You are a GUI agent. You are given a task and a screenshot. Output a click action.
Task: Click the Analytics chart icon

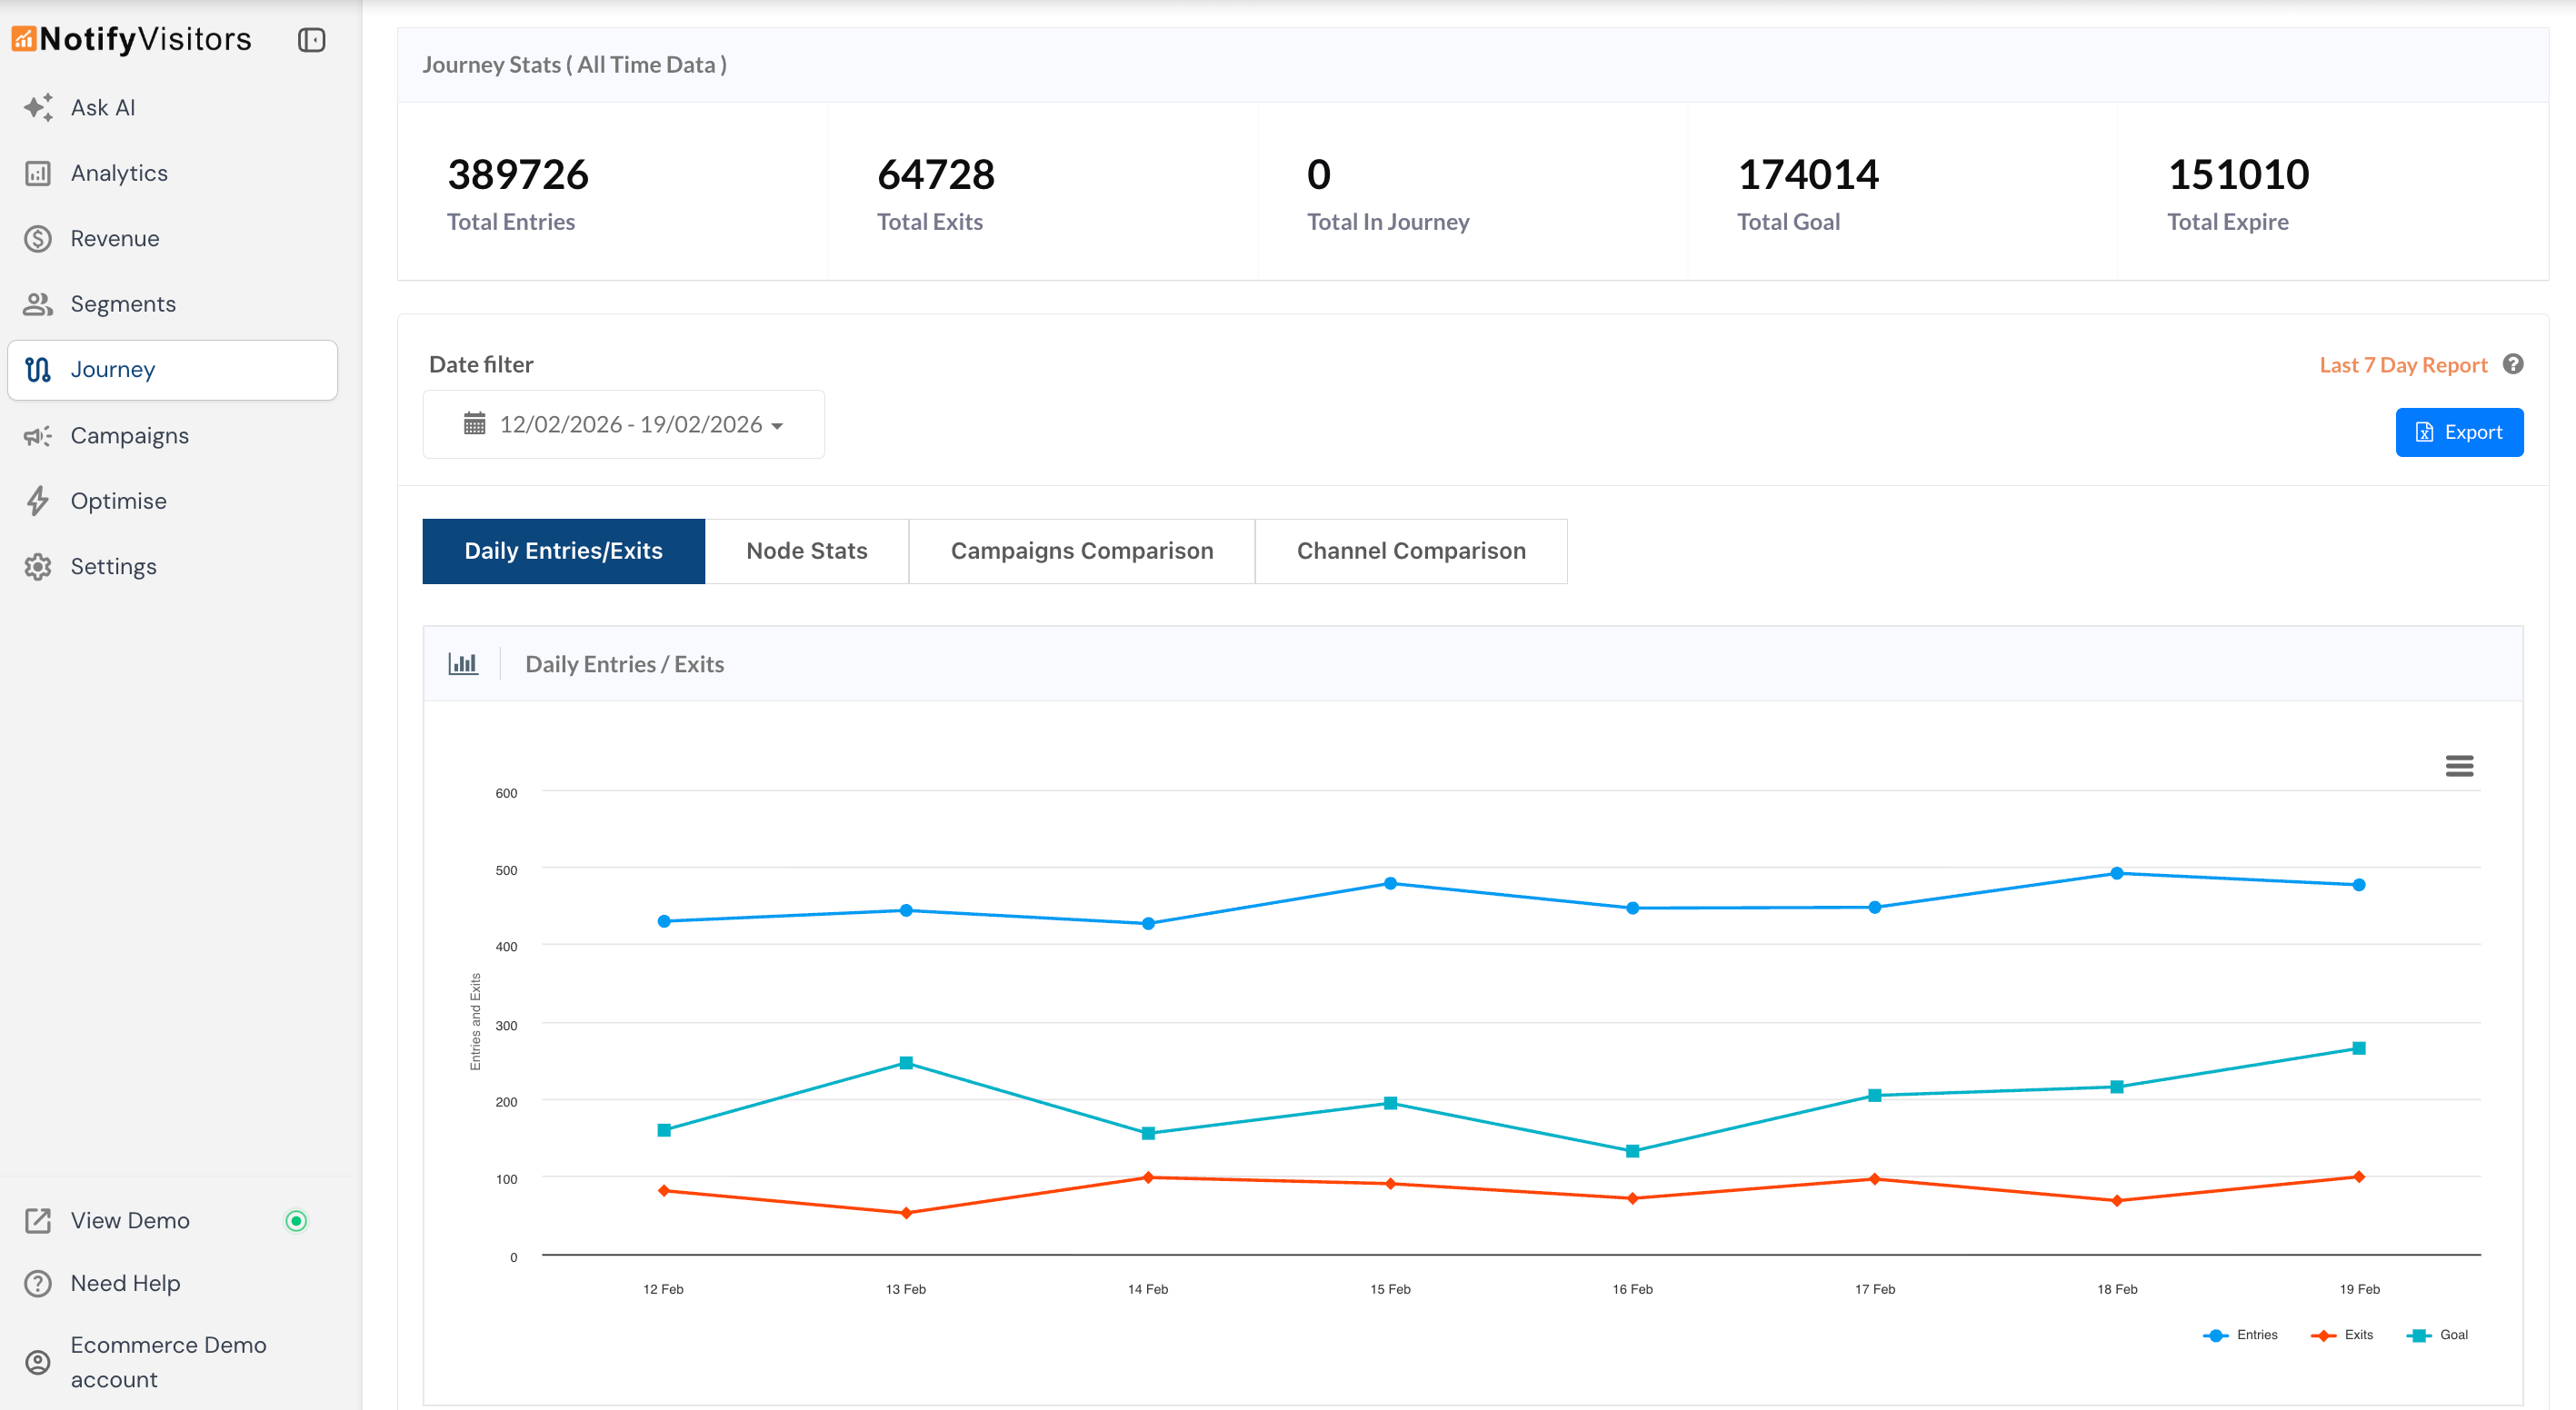pos(38,173)
